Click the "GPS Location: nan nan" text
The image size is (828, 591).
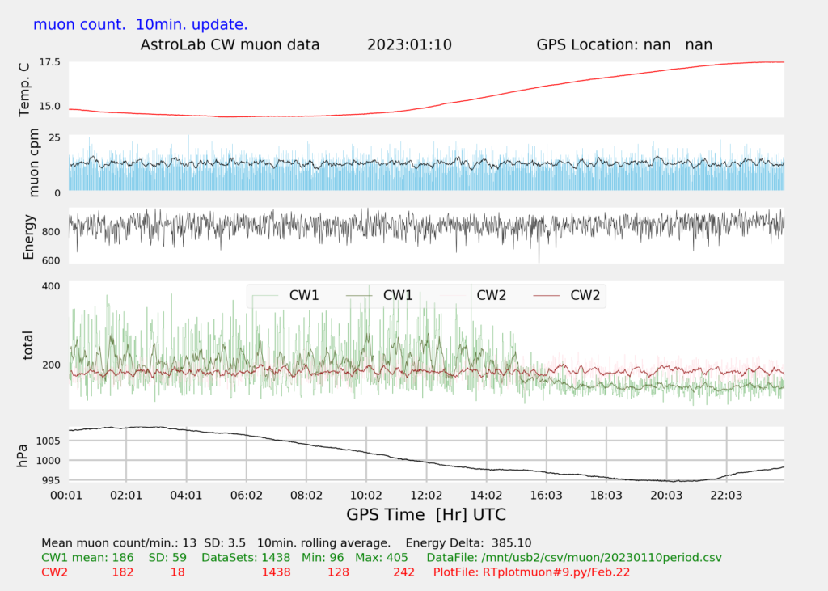(x=624, y=44)
